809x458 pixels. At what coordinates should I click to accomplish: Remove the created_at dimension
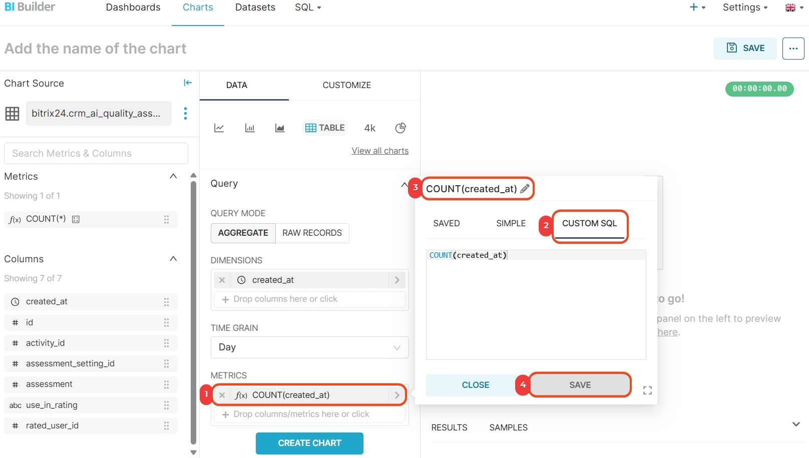pyautogui.click(x=222, y=280)
